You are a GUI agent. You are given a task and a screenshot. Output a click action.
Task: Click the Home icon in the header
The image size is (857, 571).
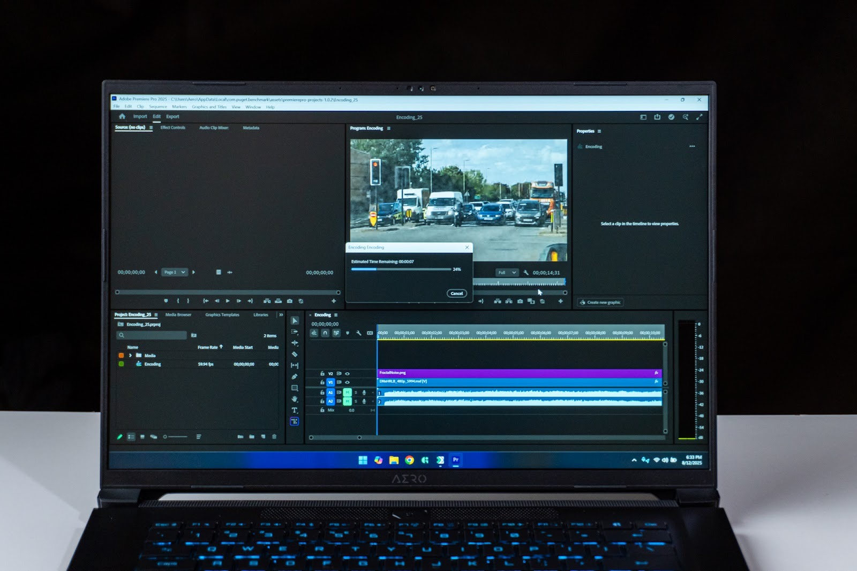click(x=122, y=116)
